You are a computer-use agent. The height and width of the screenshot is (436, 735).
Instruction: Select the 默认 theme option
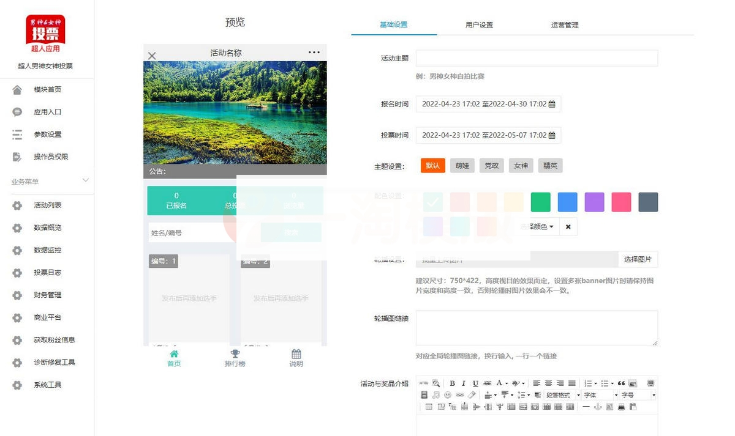point(432,166)
